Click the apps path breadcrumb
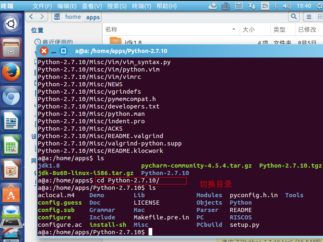This screenshot has width=323, height=242. pos(93,17)
